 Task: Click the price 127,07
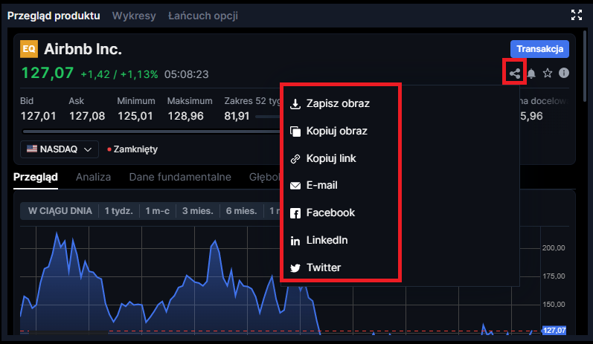pyautogui.click(x=48, y=73)
